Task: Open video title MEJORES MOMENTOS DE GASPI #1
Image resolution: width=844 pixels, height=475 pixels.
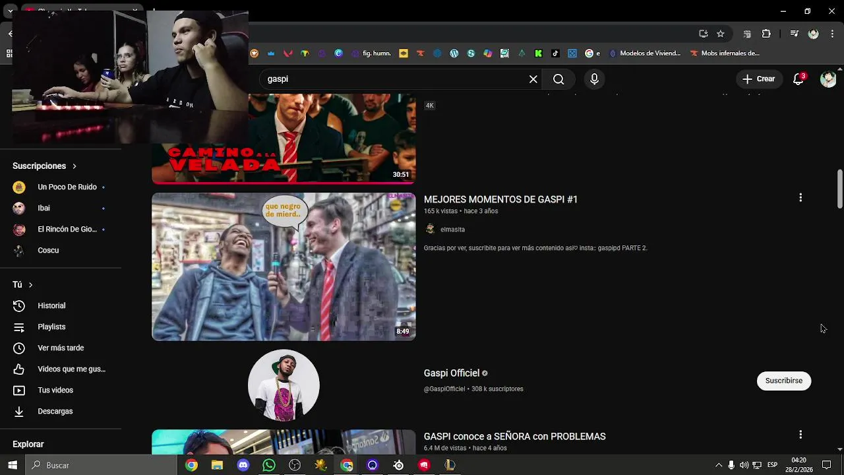Action: pos(500,199)
